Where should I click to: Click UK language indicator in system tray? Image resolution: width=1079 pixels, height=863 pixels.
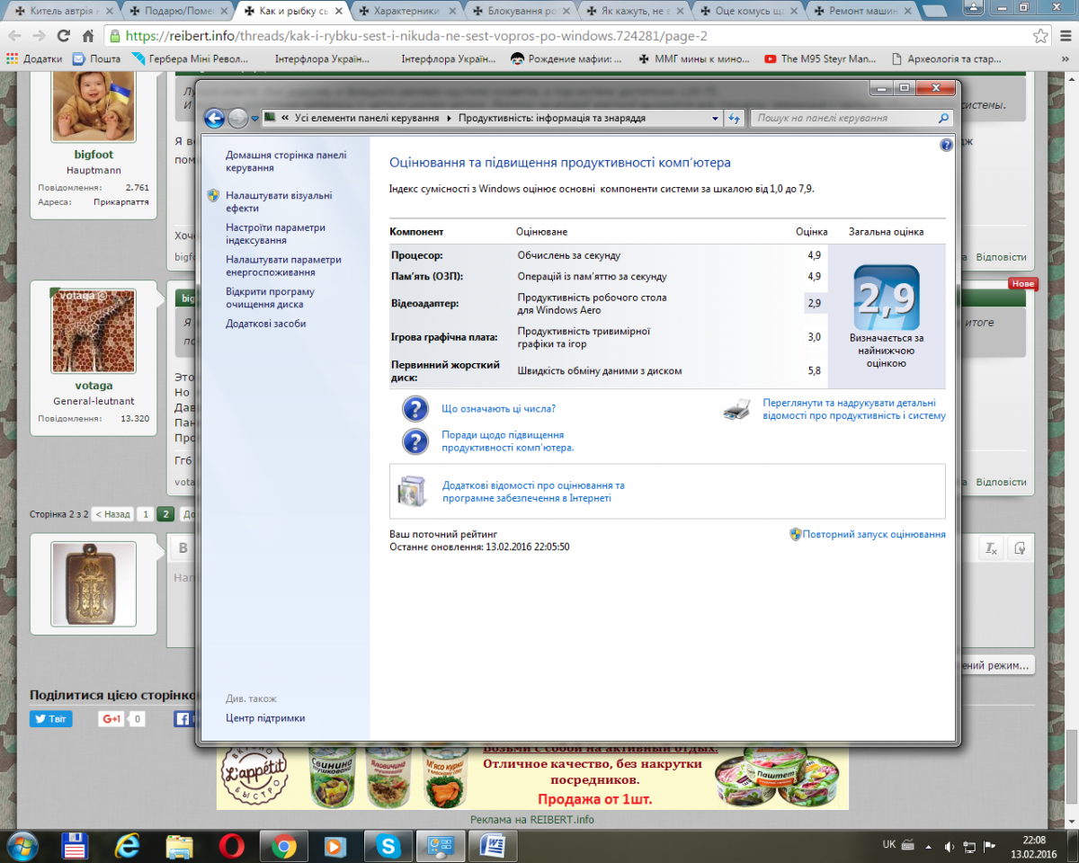click(888, 846)
